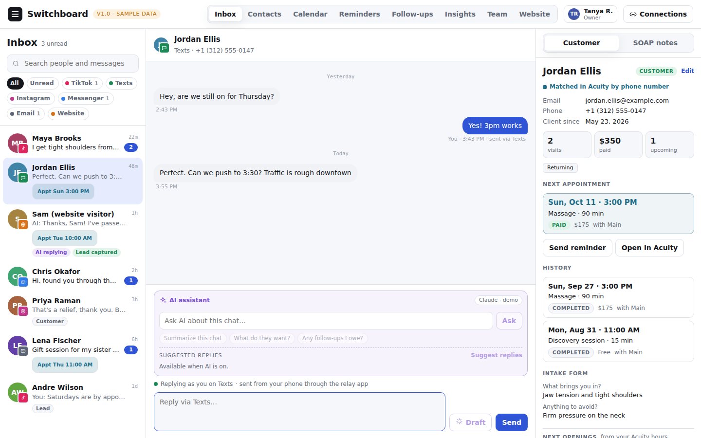
Task: Switch to the Reminders tab
Action: [360, 14]
